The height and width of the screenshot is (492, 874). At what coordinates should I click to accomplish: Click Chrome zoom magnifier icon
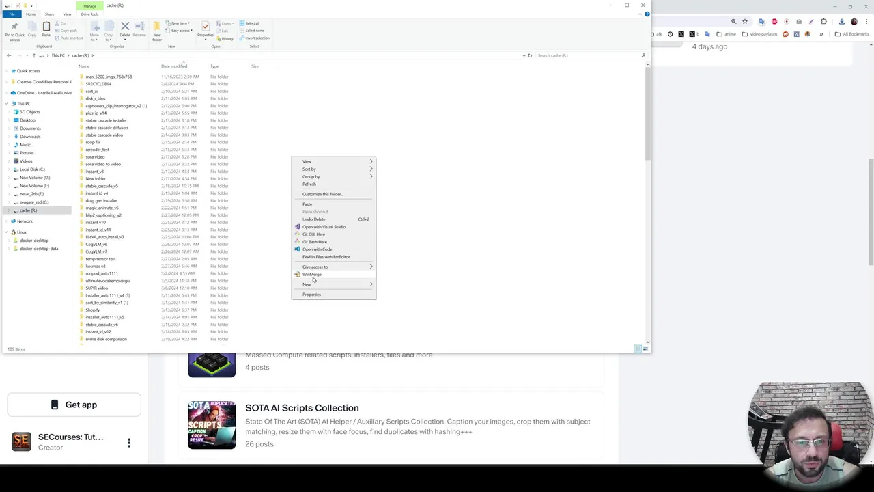pyautogui.click(x=734, y=22)
